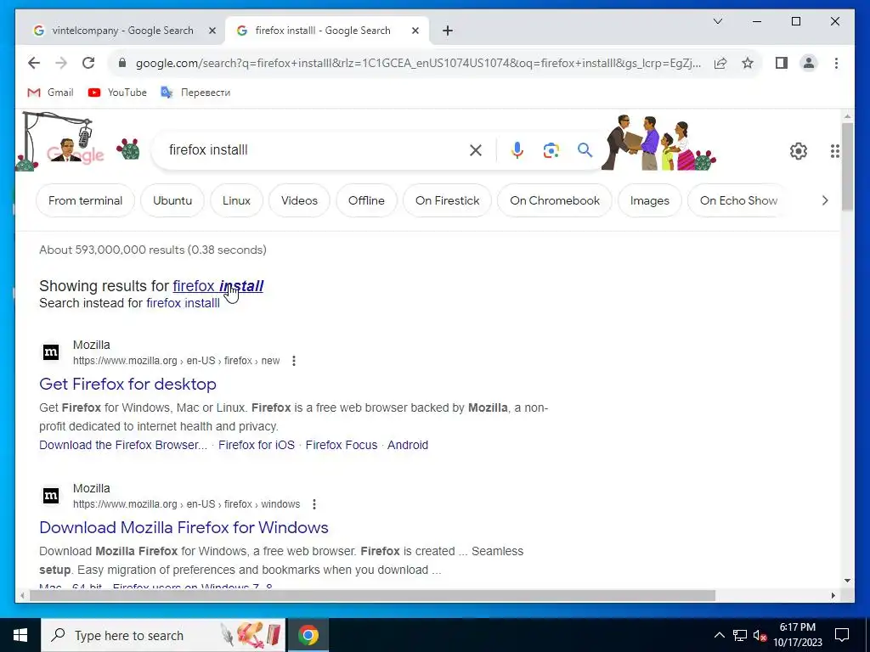Click Mozilla favicon of first result
The image size is (870, 652).
point(51,352)
